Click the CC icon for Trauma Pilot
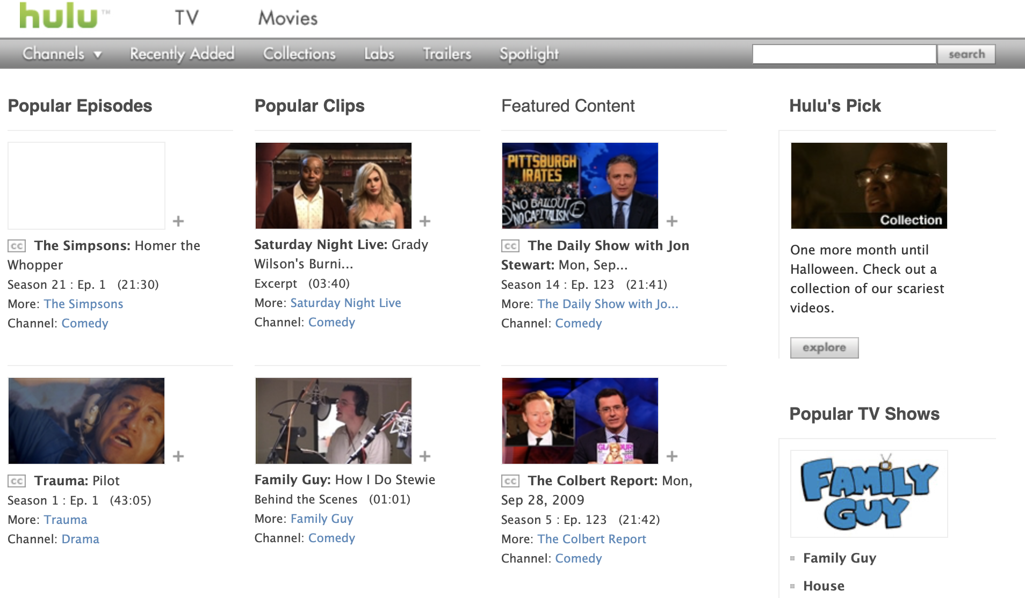The height and width of the screenshot is (598, 1025). (x=17, y=481)
